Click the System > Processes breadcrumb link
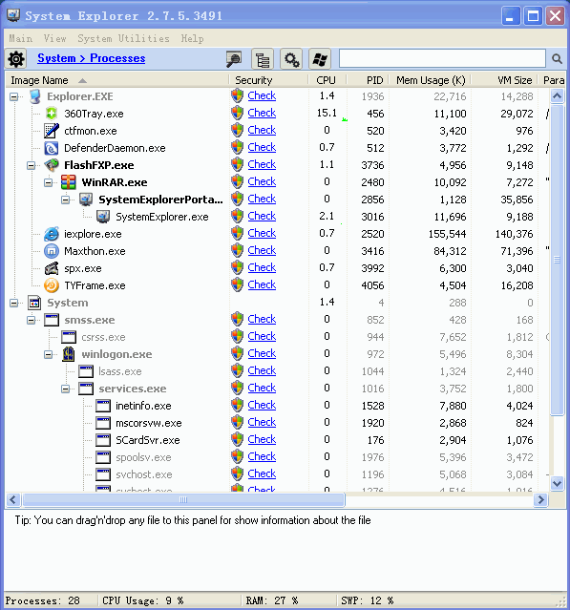570x610 pixels. pos(92,58)
